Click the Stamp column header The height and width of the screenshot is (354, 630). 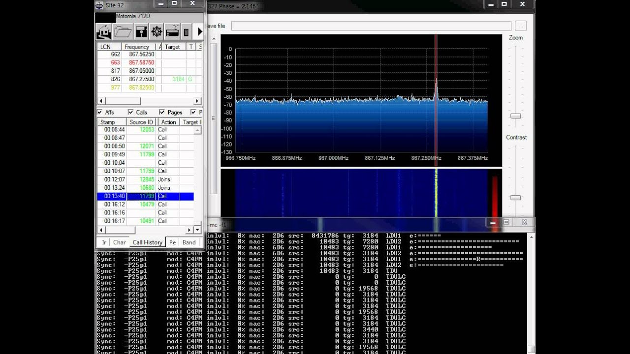tap(112, 122)
